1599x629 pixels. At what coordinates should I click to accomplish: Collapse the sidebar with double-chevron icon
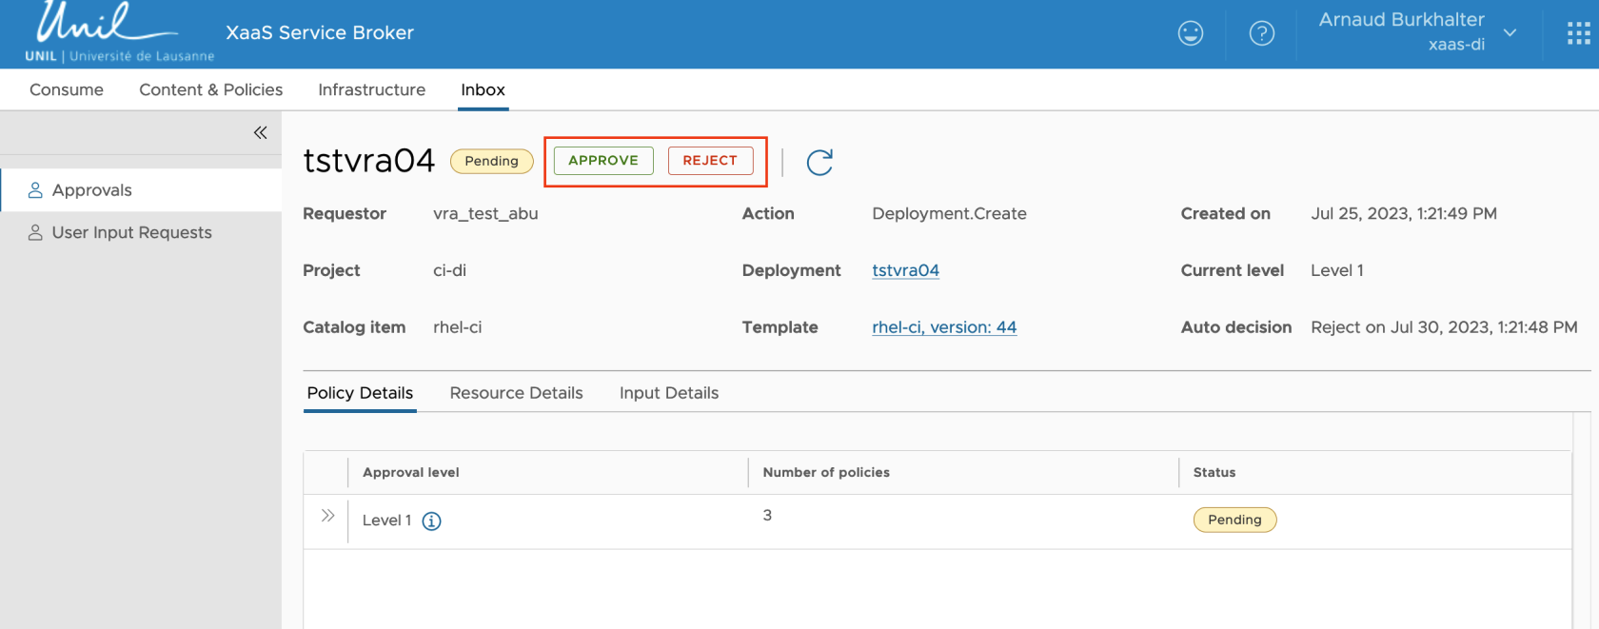coord(260,133)
